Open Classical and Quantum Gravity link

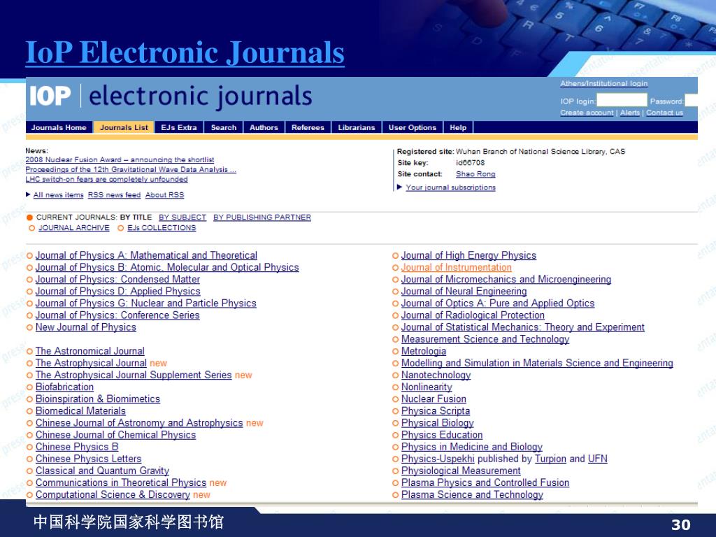[x=102, y=471]
